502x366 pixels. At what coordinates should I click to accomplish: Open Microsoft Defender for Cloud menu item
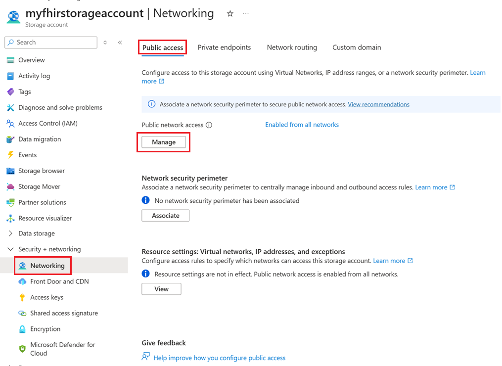pyautogui.click(x=63, y=349)
